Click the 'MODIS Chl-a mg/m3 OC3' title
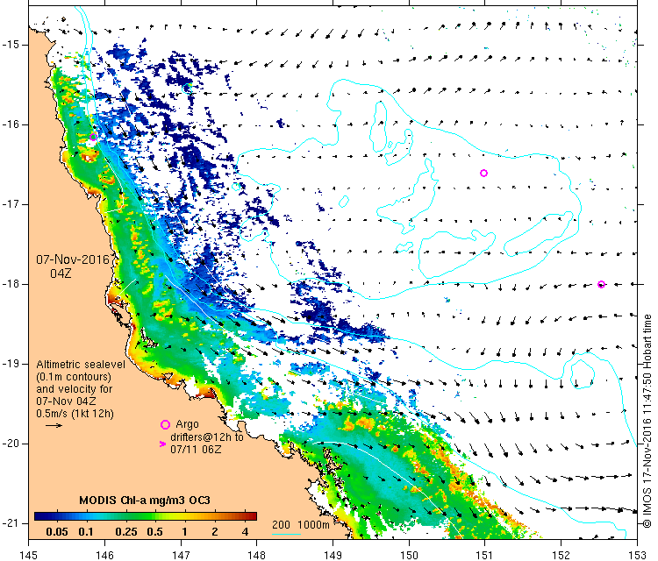658x561 pixels. (145, 501)
